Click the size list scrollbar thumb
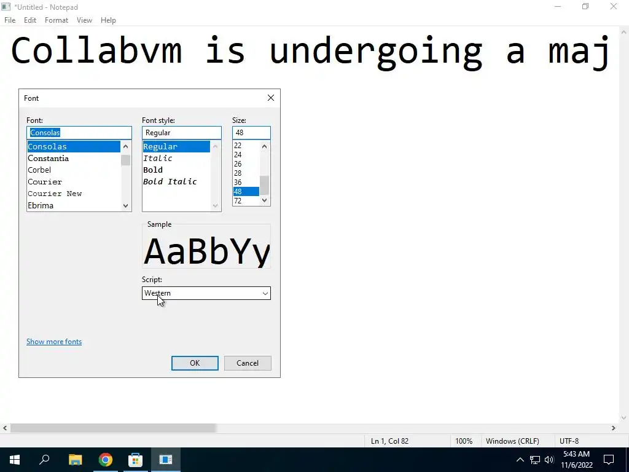Viewport: 629px width, 472px height. click(264, 185)
